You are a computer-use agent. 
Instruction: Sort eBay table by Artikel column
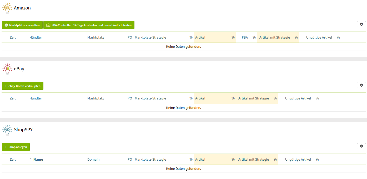tap(200, 98)
